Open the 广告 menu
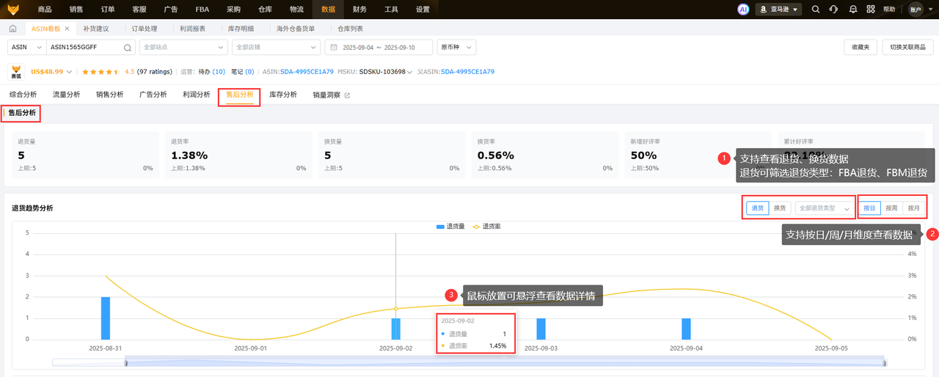The height and width of the screenshot is (377, 939). (171, 10)
